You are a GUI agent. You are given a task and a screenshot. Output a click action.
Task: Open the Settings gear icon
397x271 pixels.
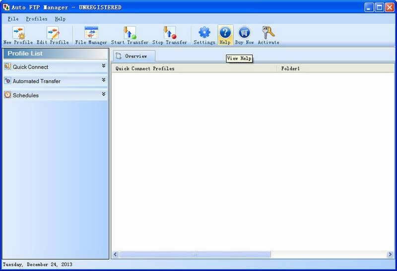[x=204, y=33]
